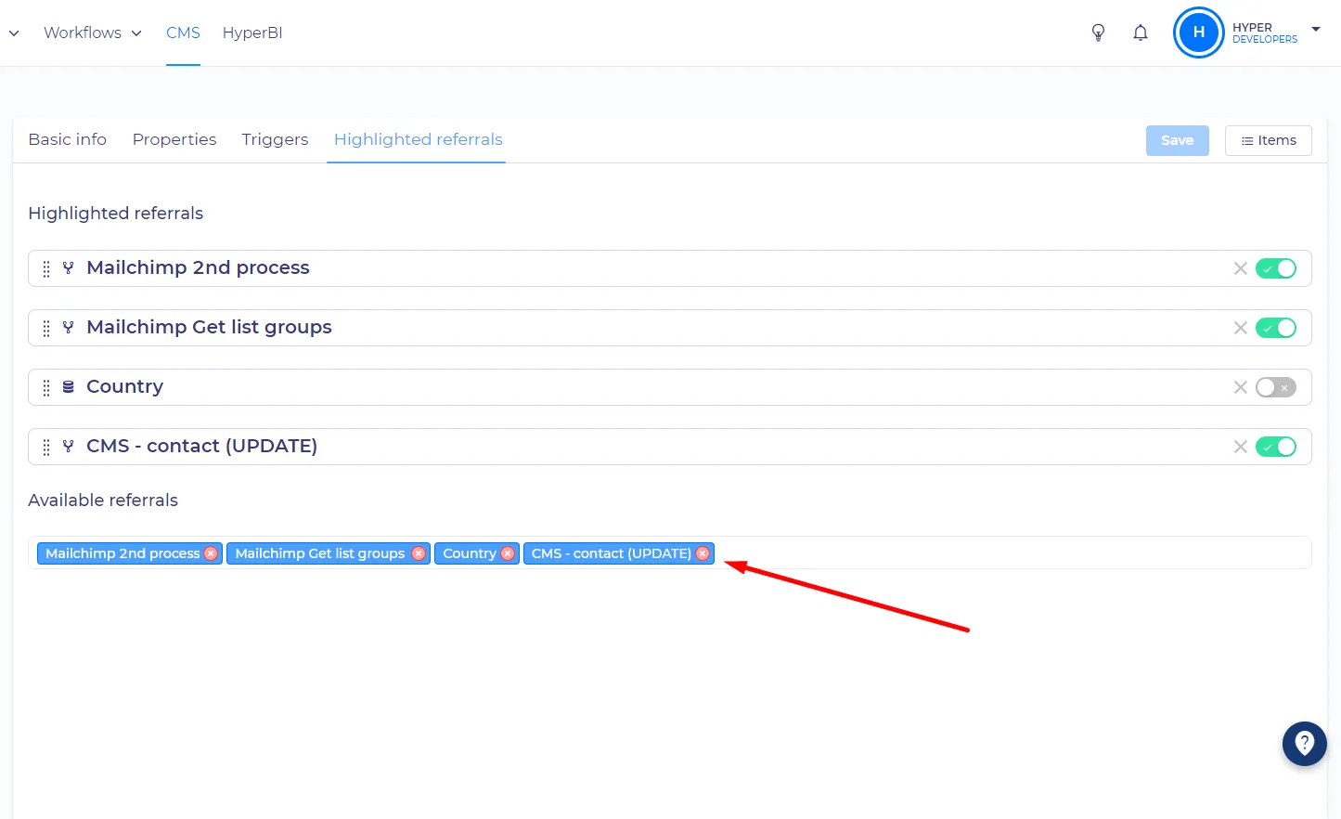The height and width of the screenshot is (819, 1341).
Task: Disable the Mailchimp Get list groups toggle
Action: [x=1276, y=328]
